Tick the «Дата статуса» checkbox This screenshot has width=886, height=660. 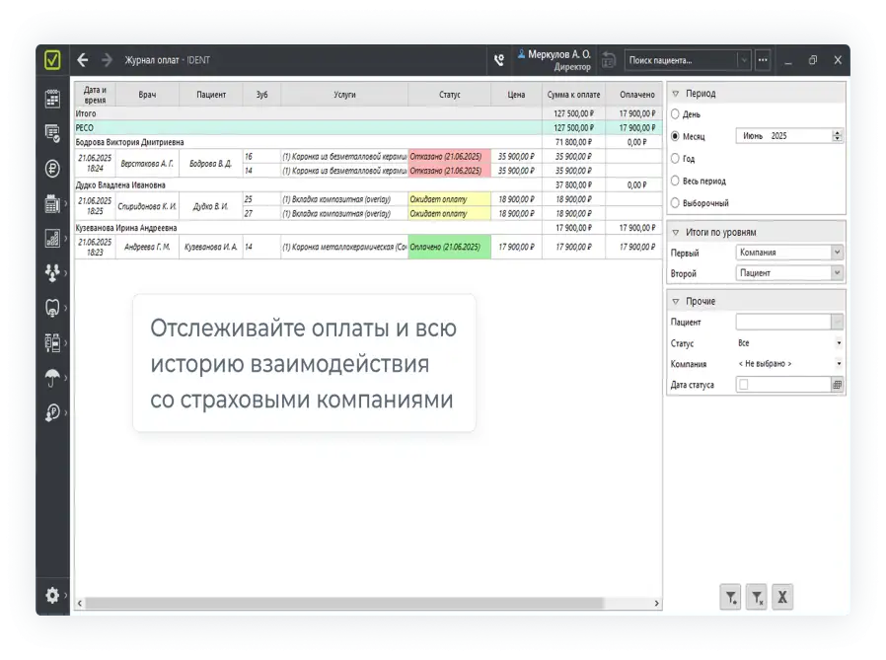pyautogui.click(x=744, y=385)
